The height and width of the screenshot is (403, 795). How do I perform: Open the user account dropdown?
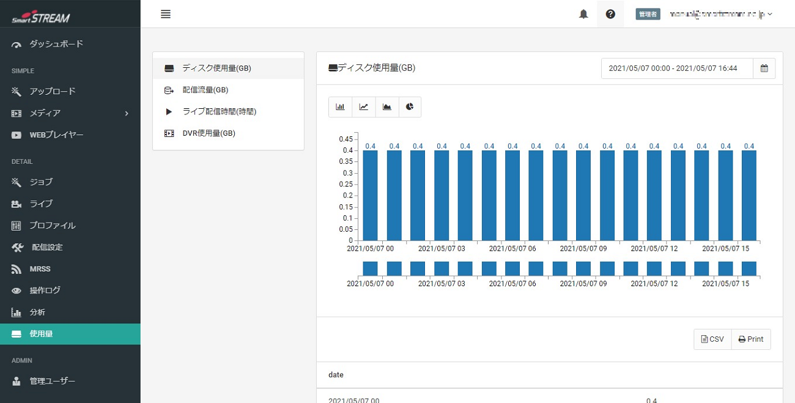tap(722, 14)
